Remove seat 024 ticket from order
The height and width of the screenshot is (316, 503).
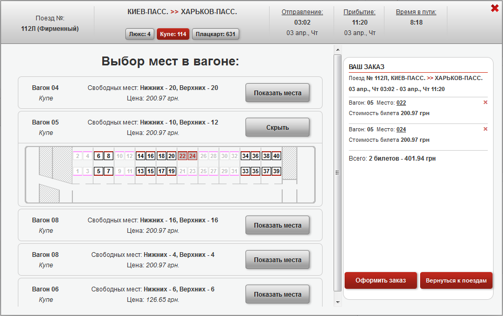485,129
